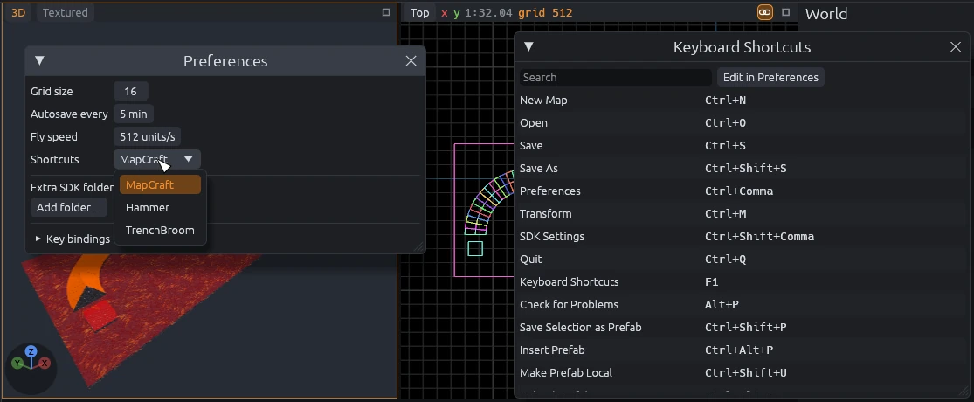The image size is (974, 402).
Task: Click Add folder button
Action: coord(69,207)
